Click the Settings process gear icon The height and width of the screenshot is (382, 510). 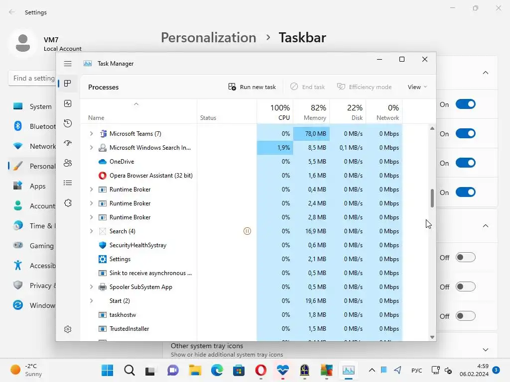[103, 259]
